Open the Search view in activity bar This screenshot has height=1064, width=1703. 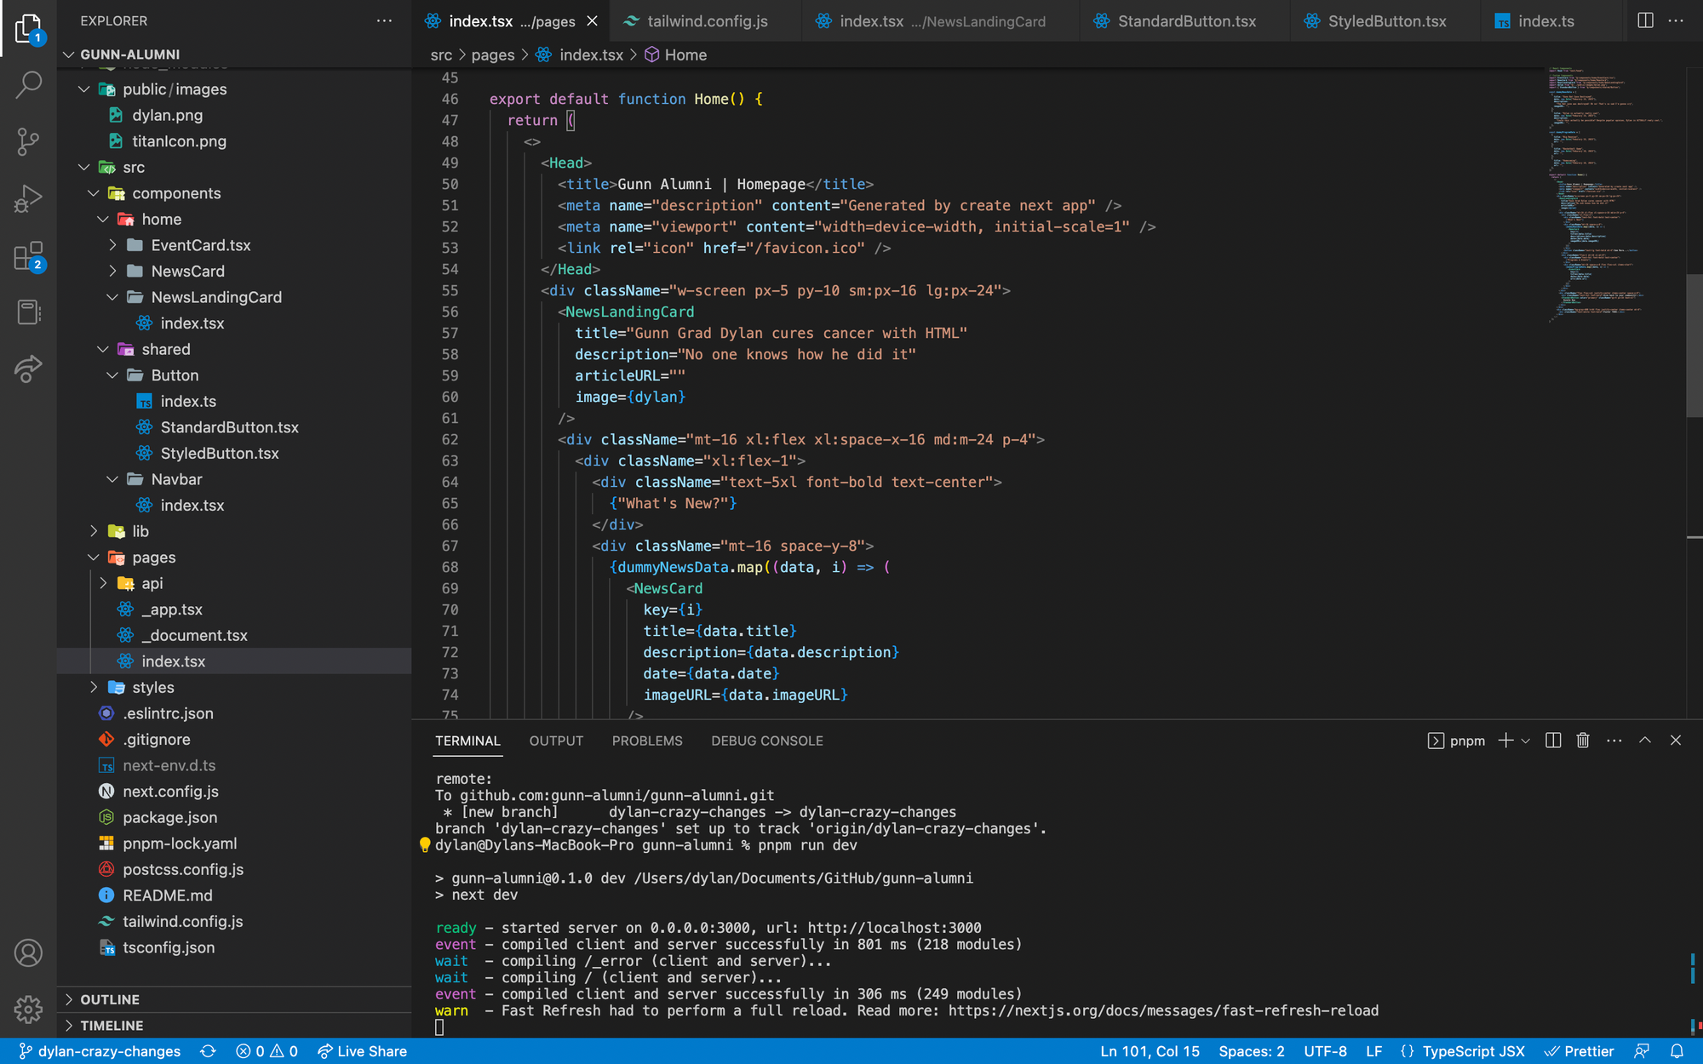(x=28, y=84)
